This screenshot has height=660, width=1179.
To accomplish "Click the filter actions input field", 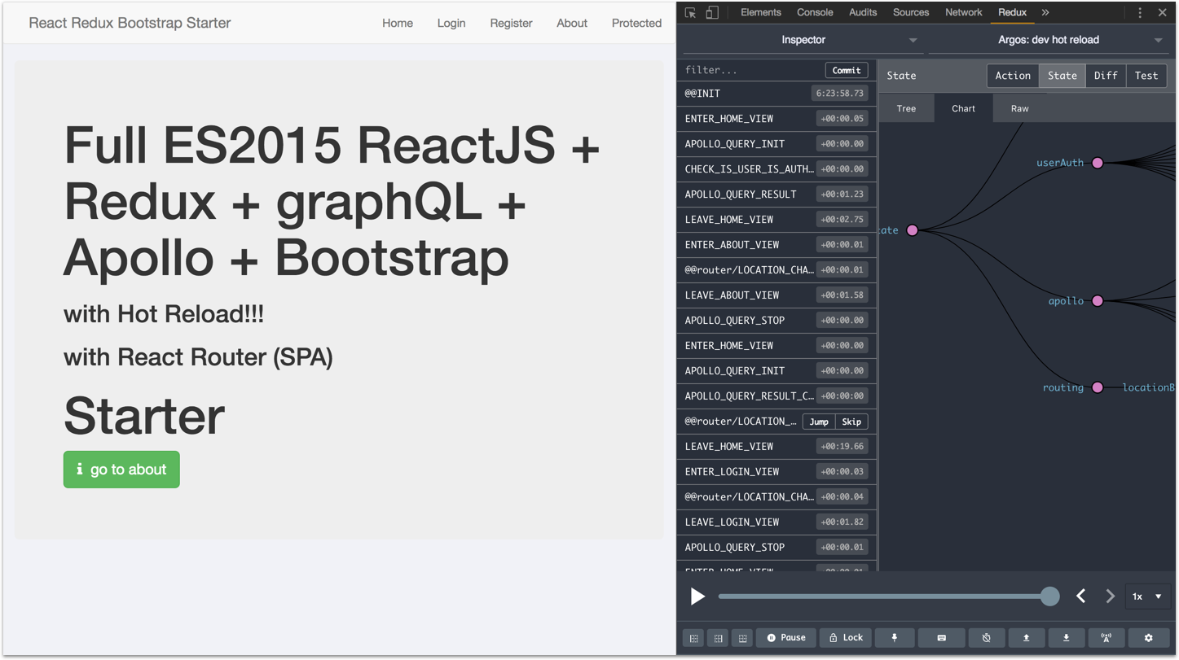I will pyautogui.click(x=751, y=70).
